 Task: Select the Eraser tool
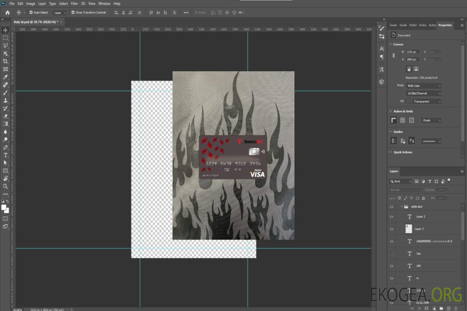(x=6, y=116)
